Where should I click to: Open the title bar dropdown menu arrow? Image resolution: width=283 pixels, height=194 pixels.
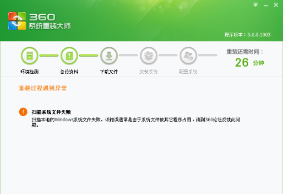(x=255, y=5)
